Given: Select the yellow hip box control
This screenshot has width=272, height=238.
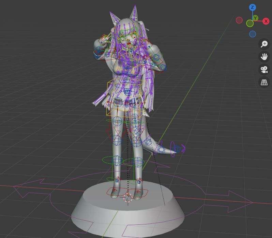Looking at the screenshot, I should point(125,98).
